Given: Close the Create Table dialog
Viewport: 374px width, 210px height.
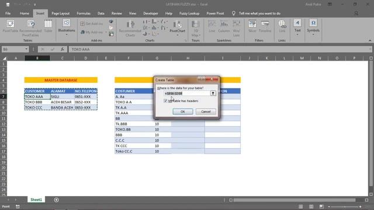Looking at the screenshot, I should [212, 79].
